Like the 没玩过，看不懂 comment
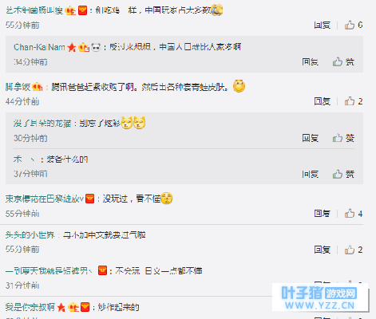 [x=354, y=214]
